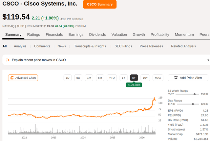Set chart range to YTD
Screen dimensions: 210x141
tap(112, 78)
